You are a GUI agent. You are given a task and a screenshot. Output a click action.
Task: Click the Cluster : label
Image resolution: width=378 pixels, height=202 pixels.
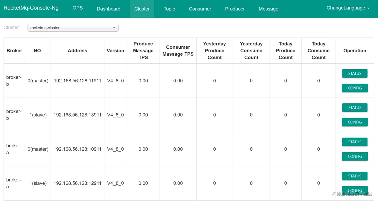point(12,27)
